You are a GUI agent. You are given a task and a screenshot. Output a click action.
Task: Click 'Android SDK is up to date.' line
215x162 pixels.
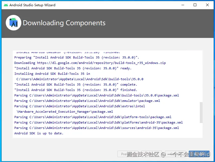pyautogui.click(x=39, y=134)
